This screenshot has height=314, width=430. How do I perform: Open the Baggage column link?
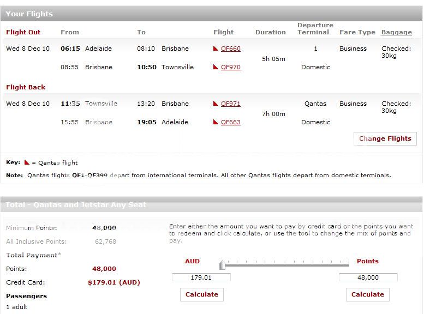[396, 32]
